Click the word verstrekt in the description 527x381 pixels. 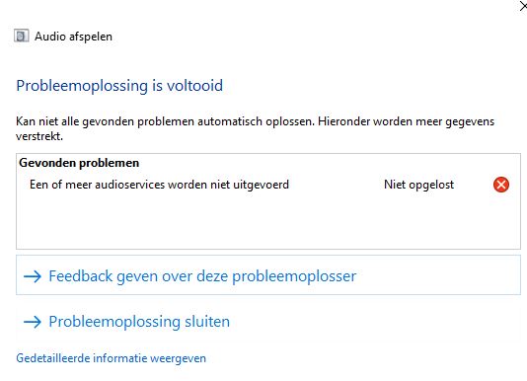click(x=39, y=136)
